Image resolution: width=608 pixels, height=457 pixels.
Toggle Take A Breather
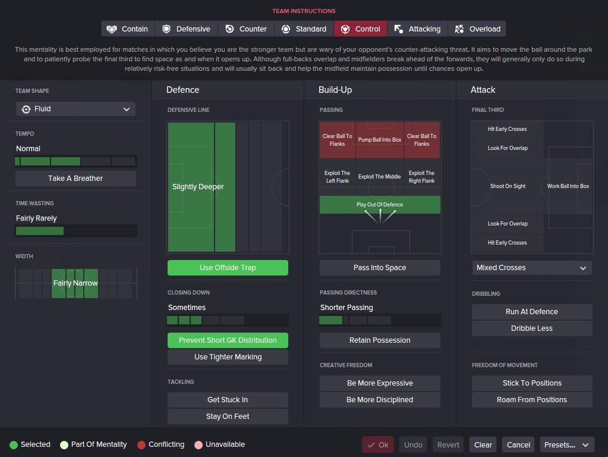click(75, 179)
